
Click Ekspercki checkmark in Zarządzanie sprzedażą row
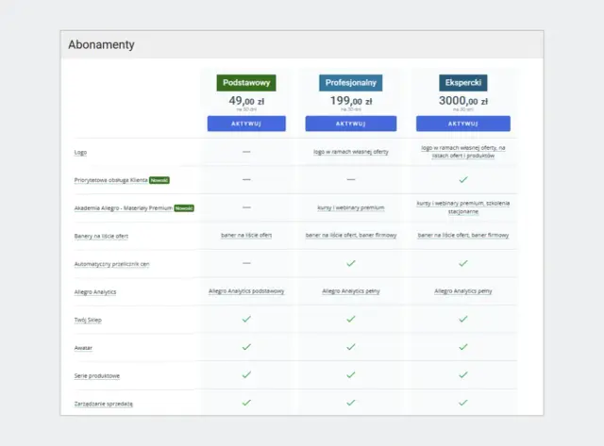pos(463,403)
